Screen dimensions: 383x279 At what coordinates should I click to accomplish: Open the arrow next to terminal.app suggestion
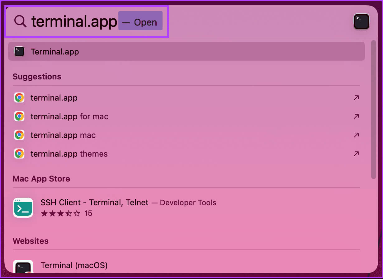pos(357,98)
